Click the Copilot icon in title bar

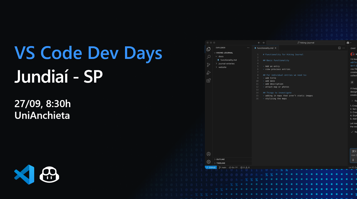point(348,43)
